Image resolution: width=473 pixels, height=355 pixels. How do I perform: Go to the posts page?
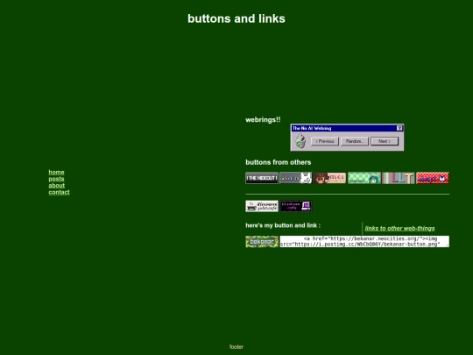pyautogui.click(x=56, y=179)
